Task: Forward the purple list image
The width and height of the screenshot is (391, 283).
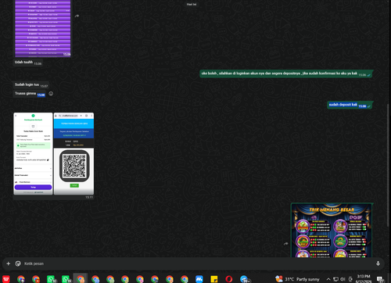Action: point(77,16)
